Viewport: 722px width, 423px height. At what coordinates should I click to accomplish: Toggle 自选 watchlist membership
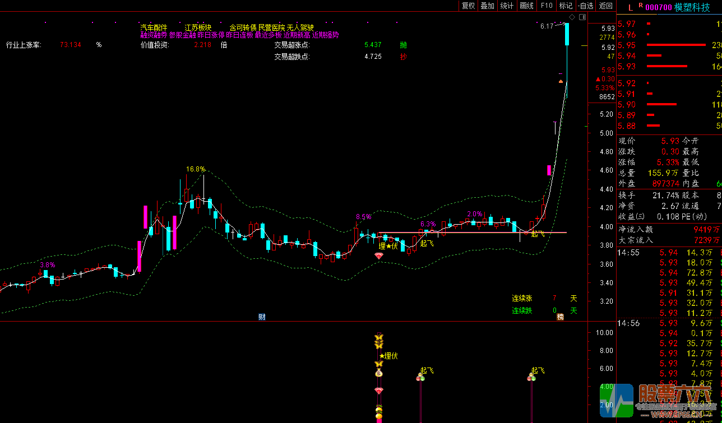585,6
